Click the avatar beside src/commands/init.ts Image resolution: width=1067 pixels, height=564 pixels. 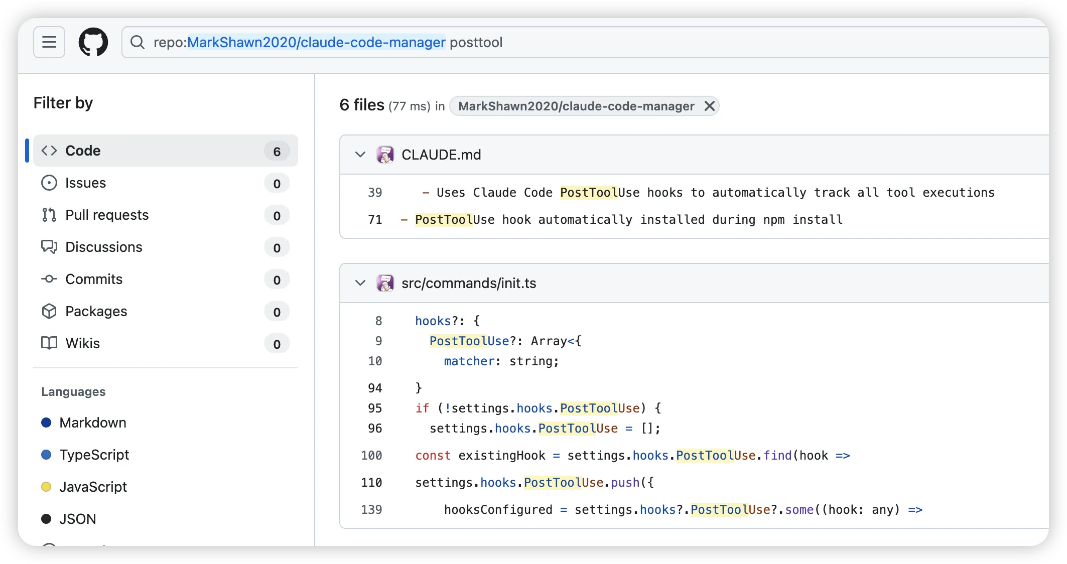point(385,283)
